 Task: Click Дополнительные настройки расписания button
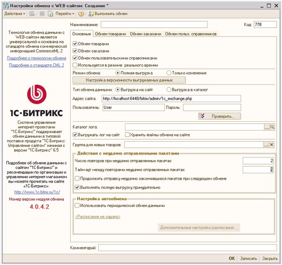point(199,228)
